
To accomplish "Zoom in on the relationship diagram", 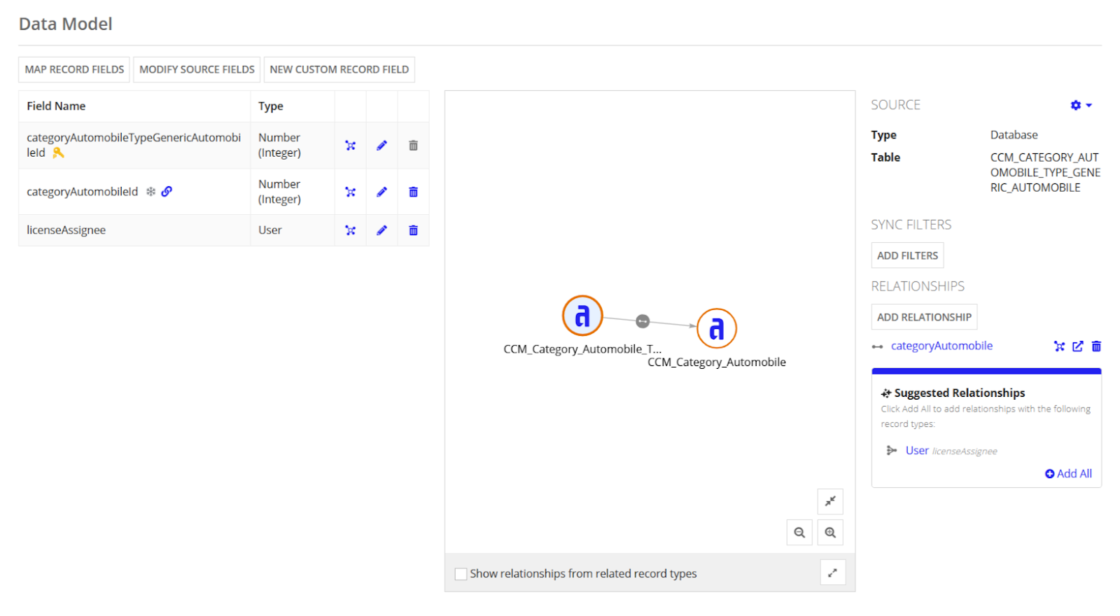I will tap(830, 533).
